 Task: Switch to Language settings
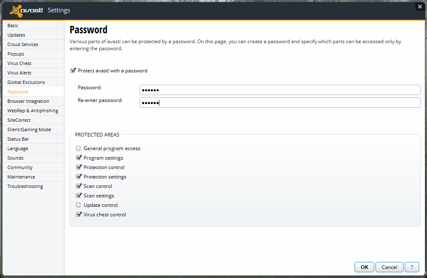pyautogui.click(x=33, y=148)
